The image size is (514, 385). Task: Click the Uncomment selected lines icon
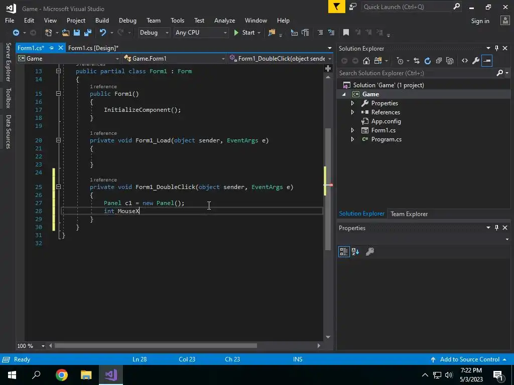tap(331, 33)
